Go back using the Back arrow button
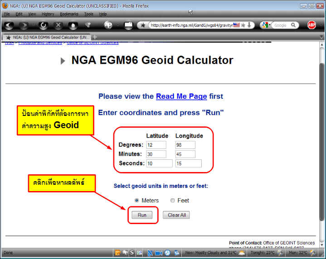Screen dimensions: 326x259 tap(9, 25)
